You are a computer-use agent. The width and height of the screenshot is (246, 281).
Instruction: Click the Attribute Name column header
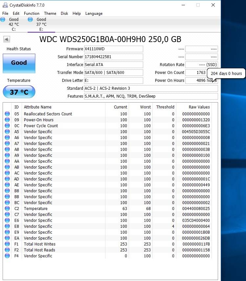click(x=38, y=107)
